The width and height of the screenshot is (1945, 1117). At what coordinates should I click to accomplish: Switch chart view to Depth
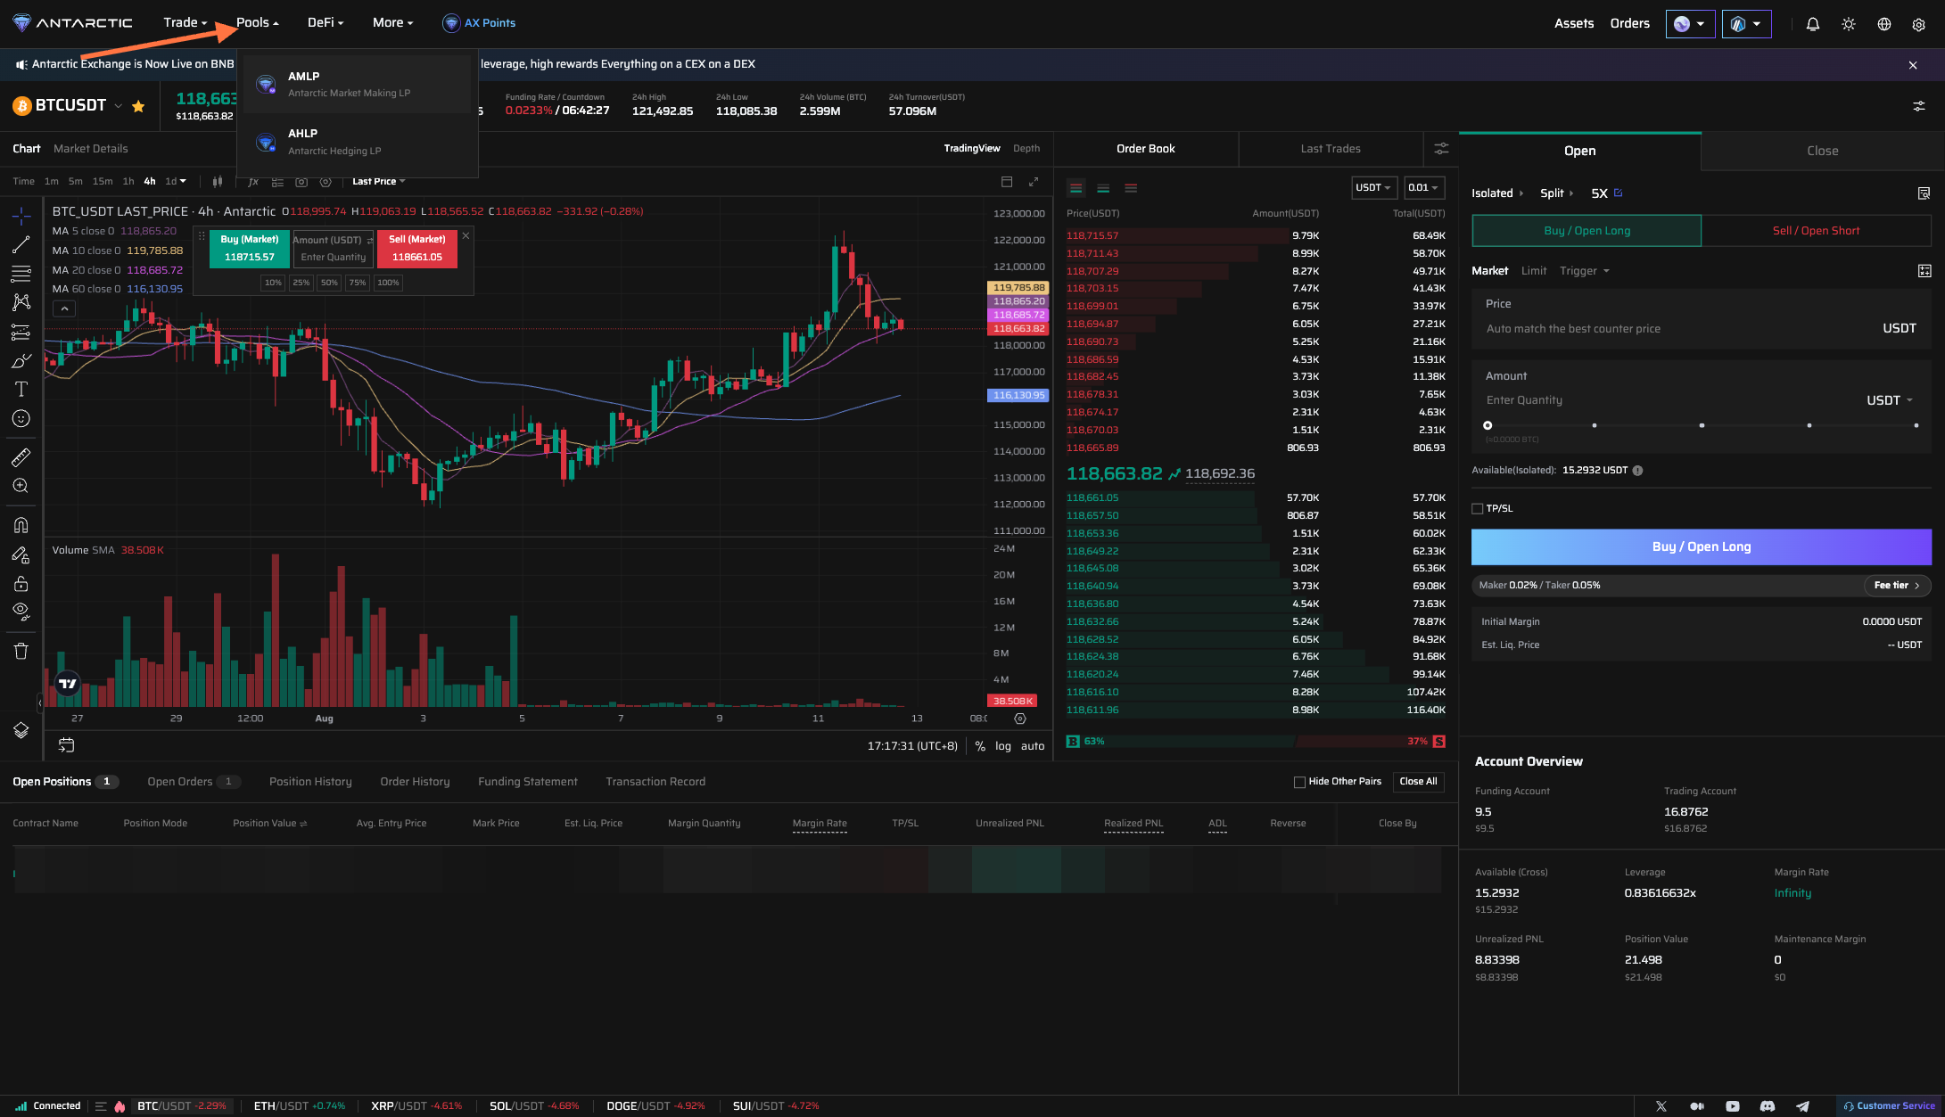point(1026,149)
